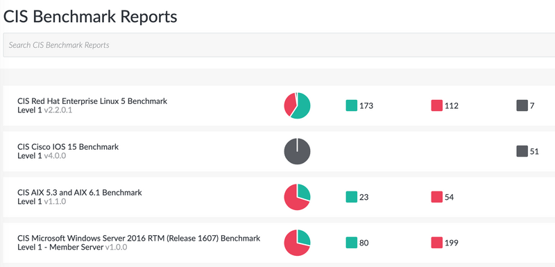
Task: Open CIS Cisco IOS 15 Benchmark report
Action: pyautogui.click(x=68, y=147)
